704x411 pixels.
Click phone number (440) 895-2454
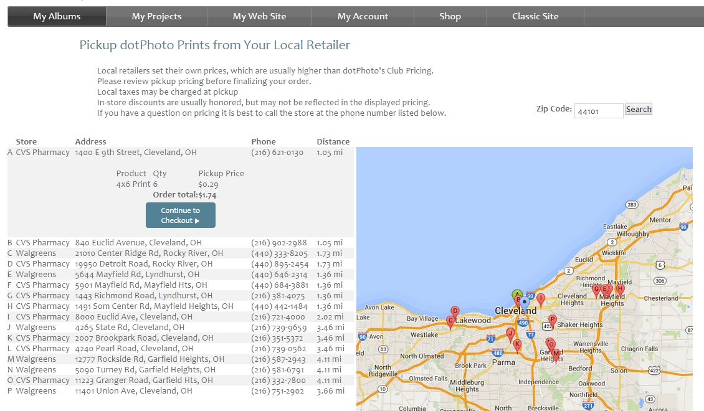tap(280, 264)
